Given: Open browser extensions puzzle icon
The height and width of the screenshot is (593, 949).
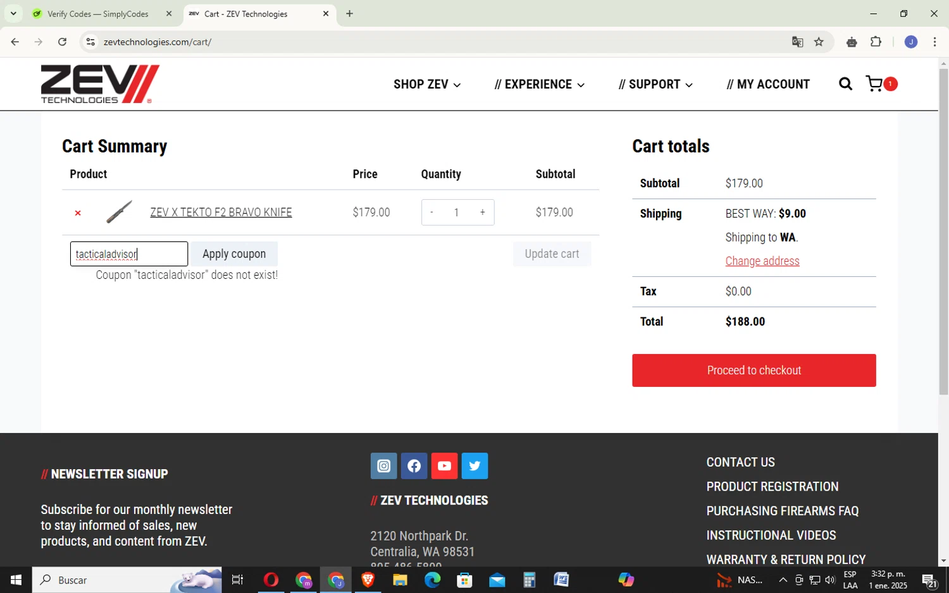Looking at the screenshot, I should pos(876,42).
